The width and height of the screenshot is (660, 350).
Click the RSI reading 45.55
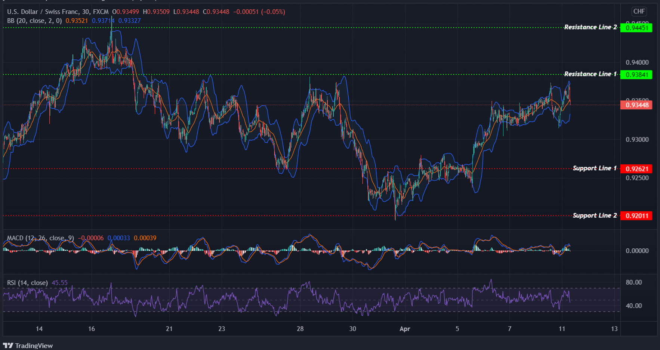pos(60,283)
